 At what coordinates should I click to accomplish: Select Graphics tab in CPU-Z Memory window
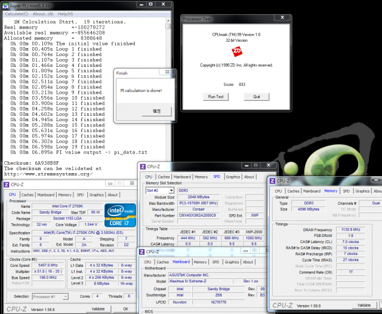coord(362,191)
